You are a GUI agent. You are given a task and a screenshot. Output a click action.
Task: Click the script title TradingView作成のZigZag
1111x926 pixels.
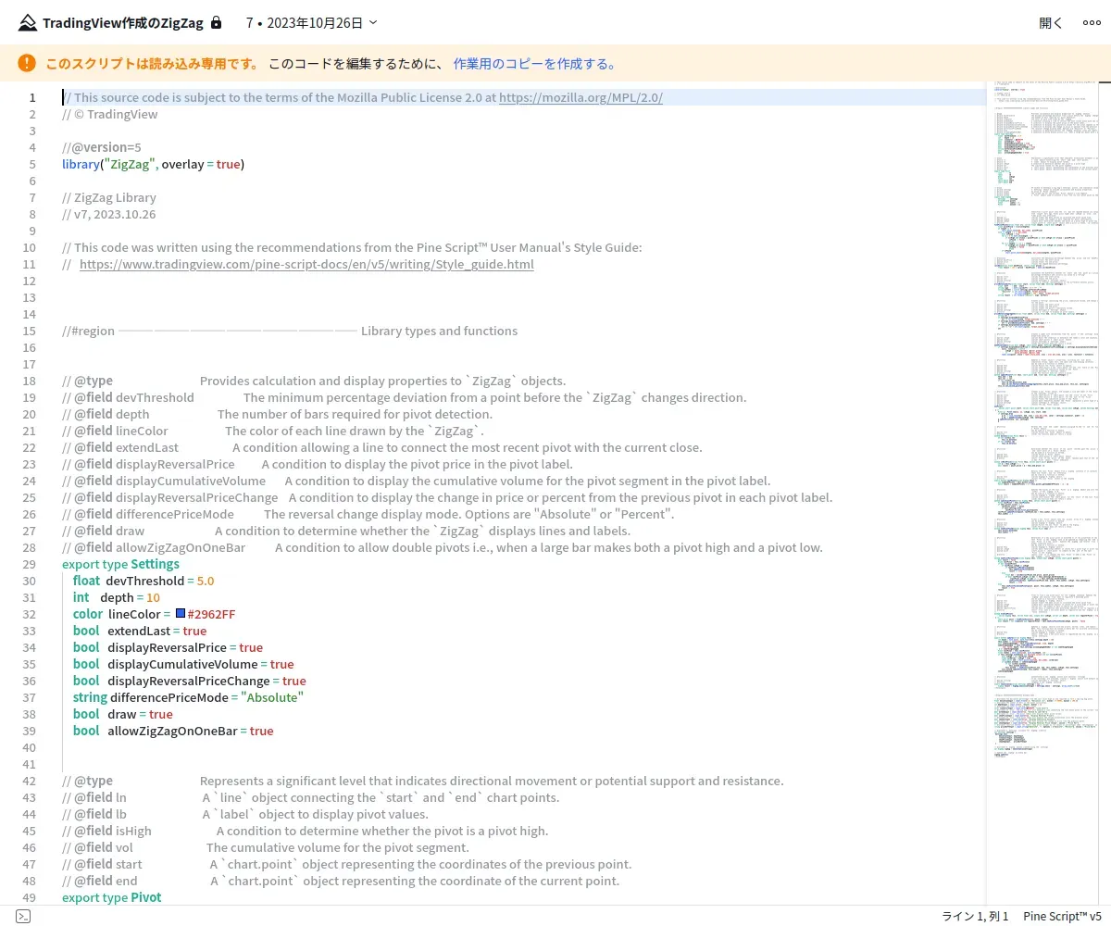123,22
